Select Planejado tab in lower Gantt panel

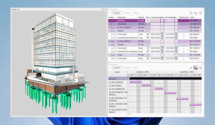pos(117,68)
